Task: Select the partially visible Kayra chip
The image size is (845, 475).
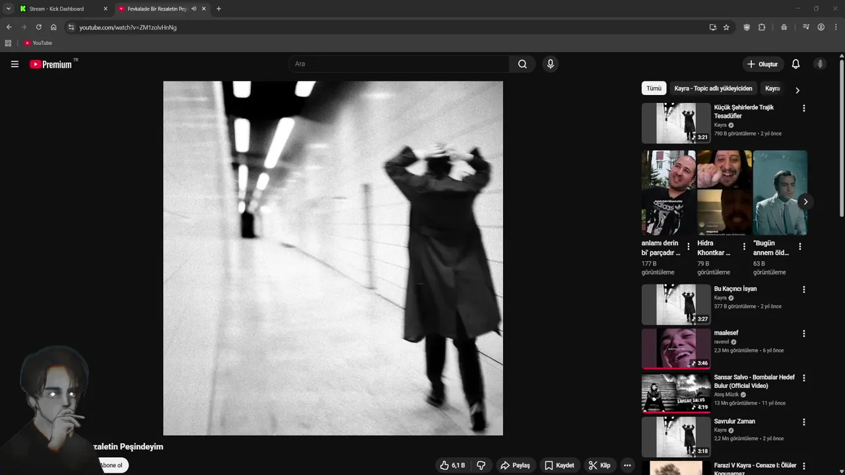Action: pyautogui.click(x=772, y=88)
